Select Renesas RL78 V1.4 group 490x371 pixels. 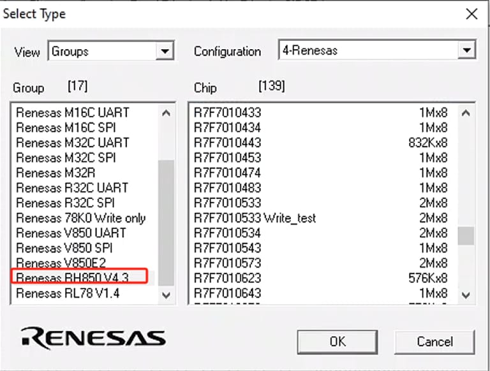[68, 294]
